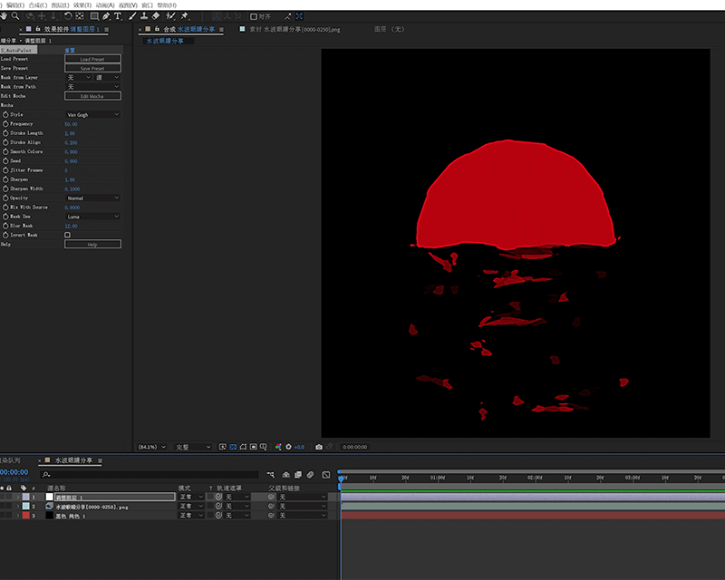Select the Clone Stamp tool
The height and width of the screenshot is (580, 725).
click(144, 16)
